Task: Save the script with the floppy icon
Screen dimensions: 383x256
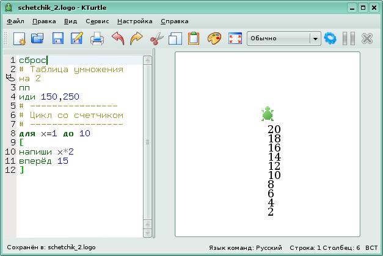Action: coord(57,38)
